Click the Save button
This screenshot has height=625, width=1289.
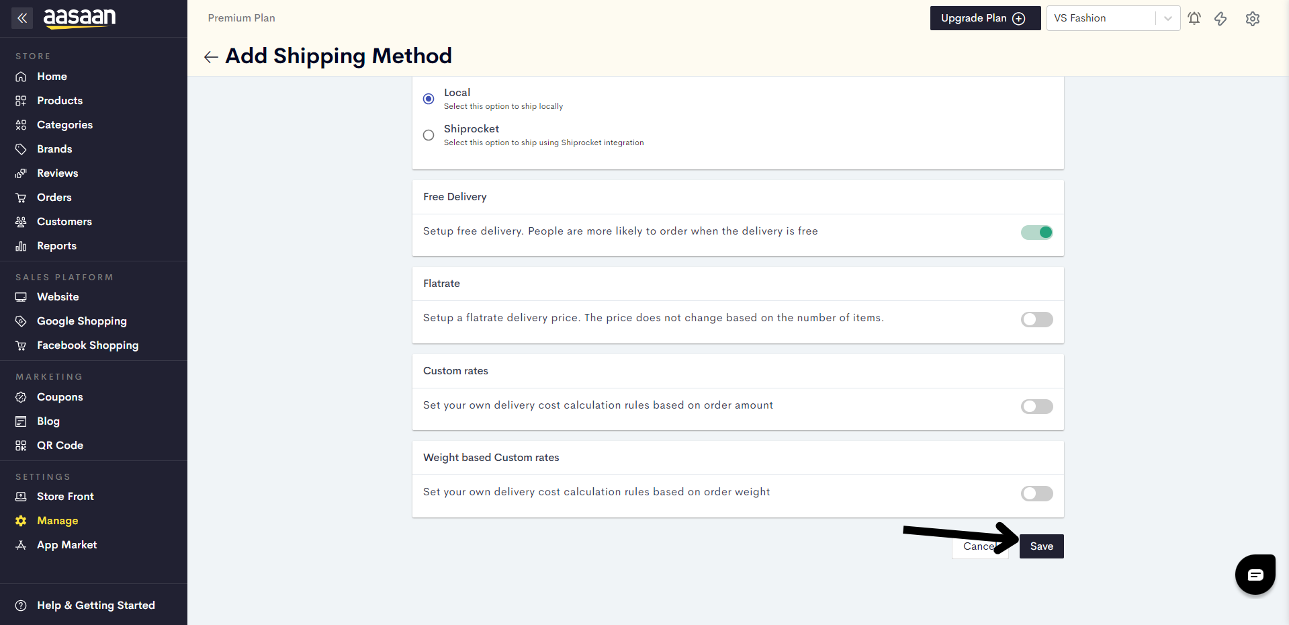[x=1042, y=546]
